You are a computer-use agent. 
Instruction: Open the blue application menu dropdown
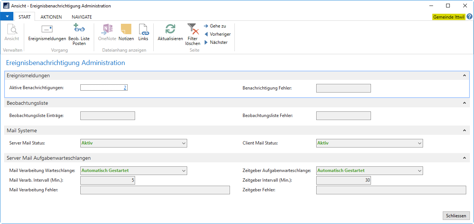point(7,17)
